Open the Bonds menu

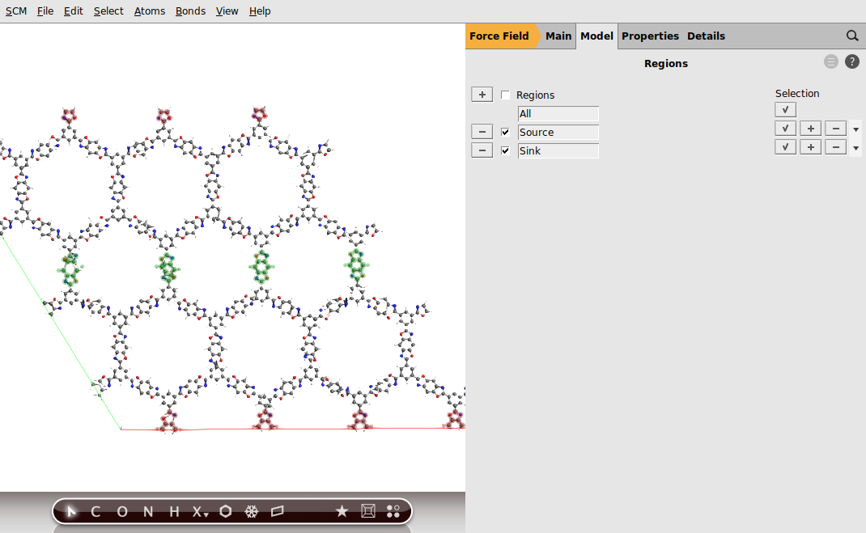(x=190, y=11)
